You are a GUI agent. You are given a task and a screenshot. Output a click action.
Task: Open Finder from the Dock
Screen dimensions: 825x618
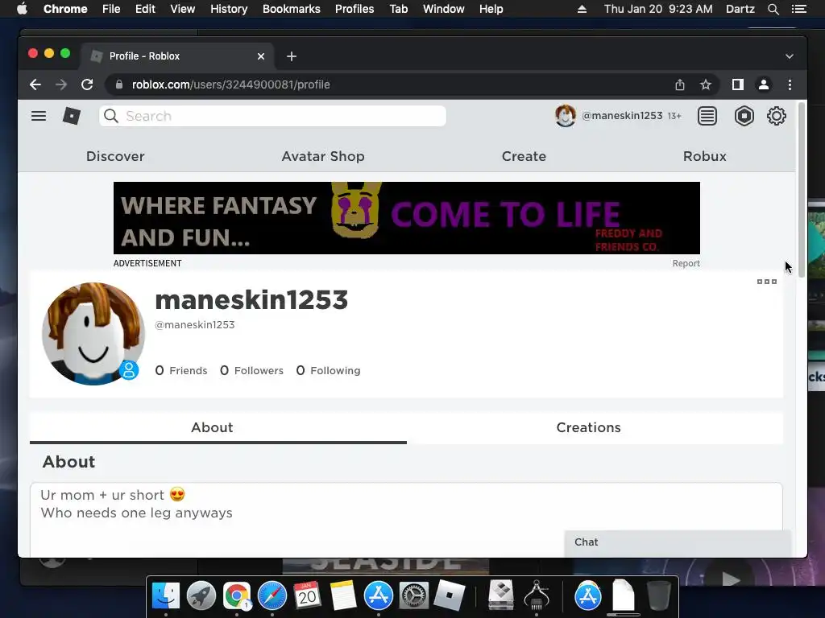(166, 596)
